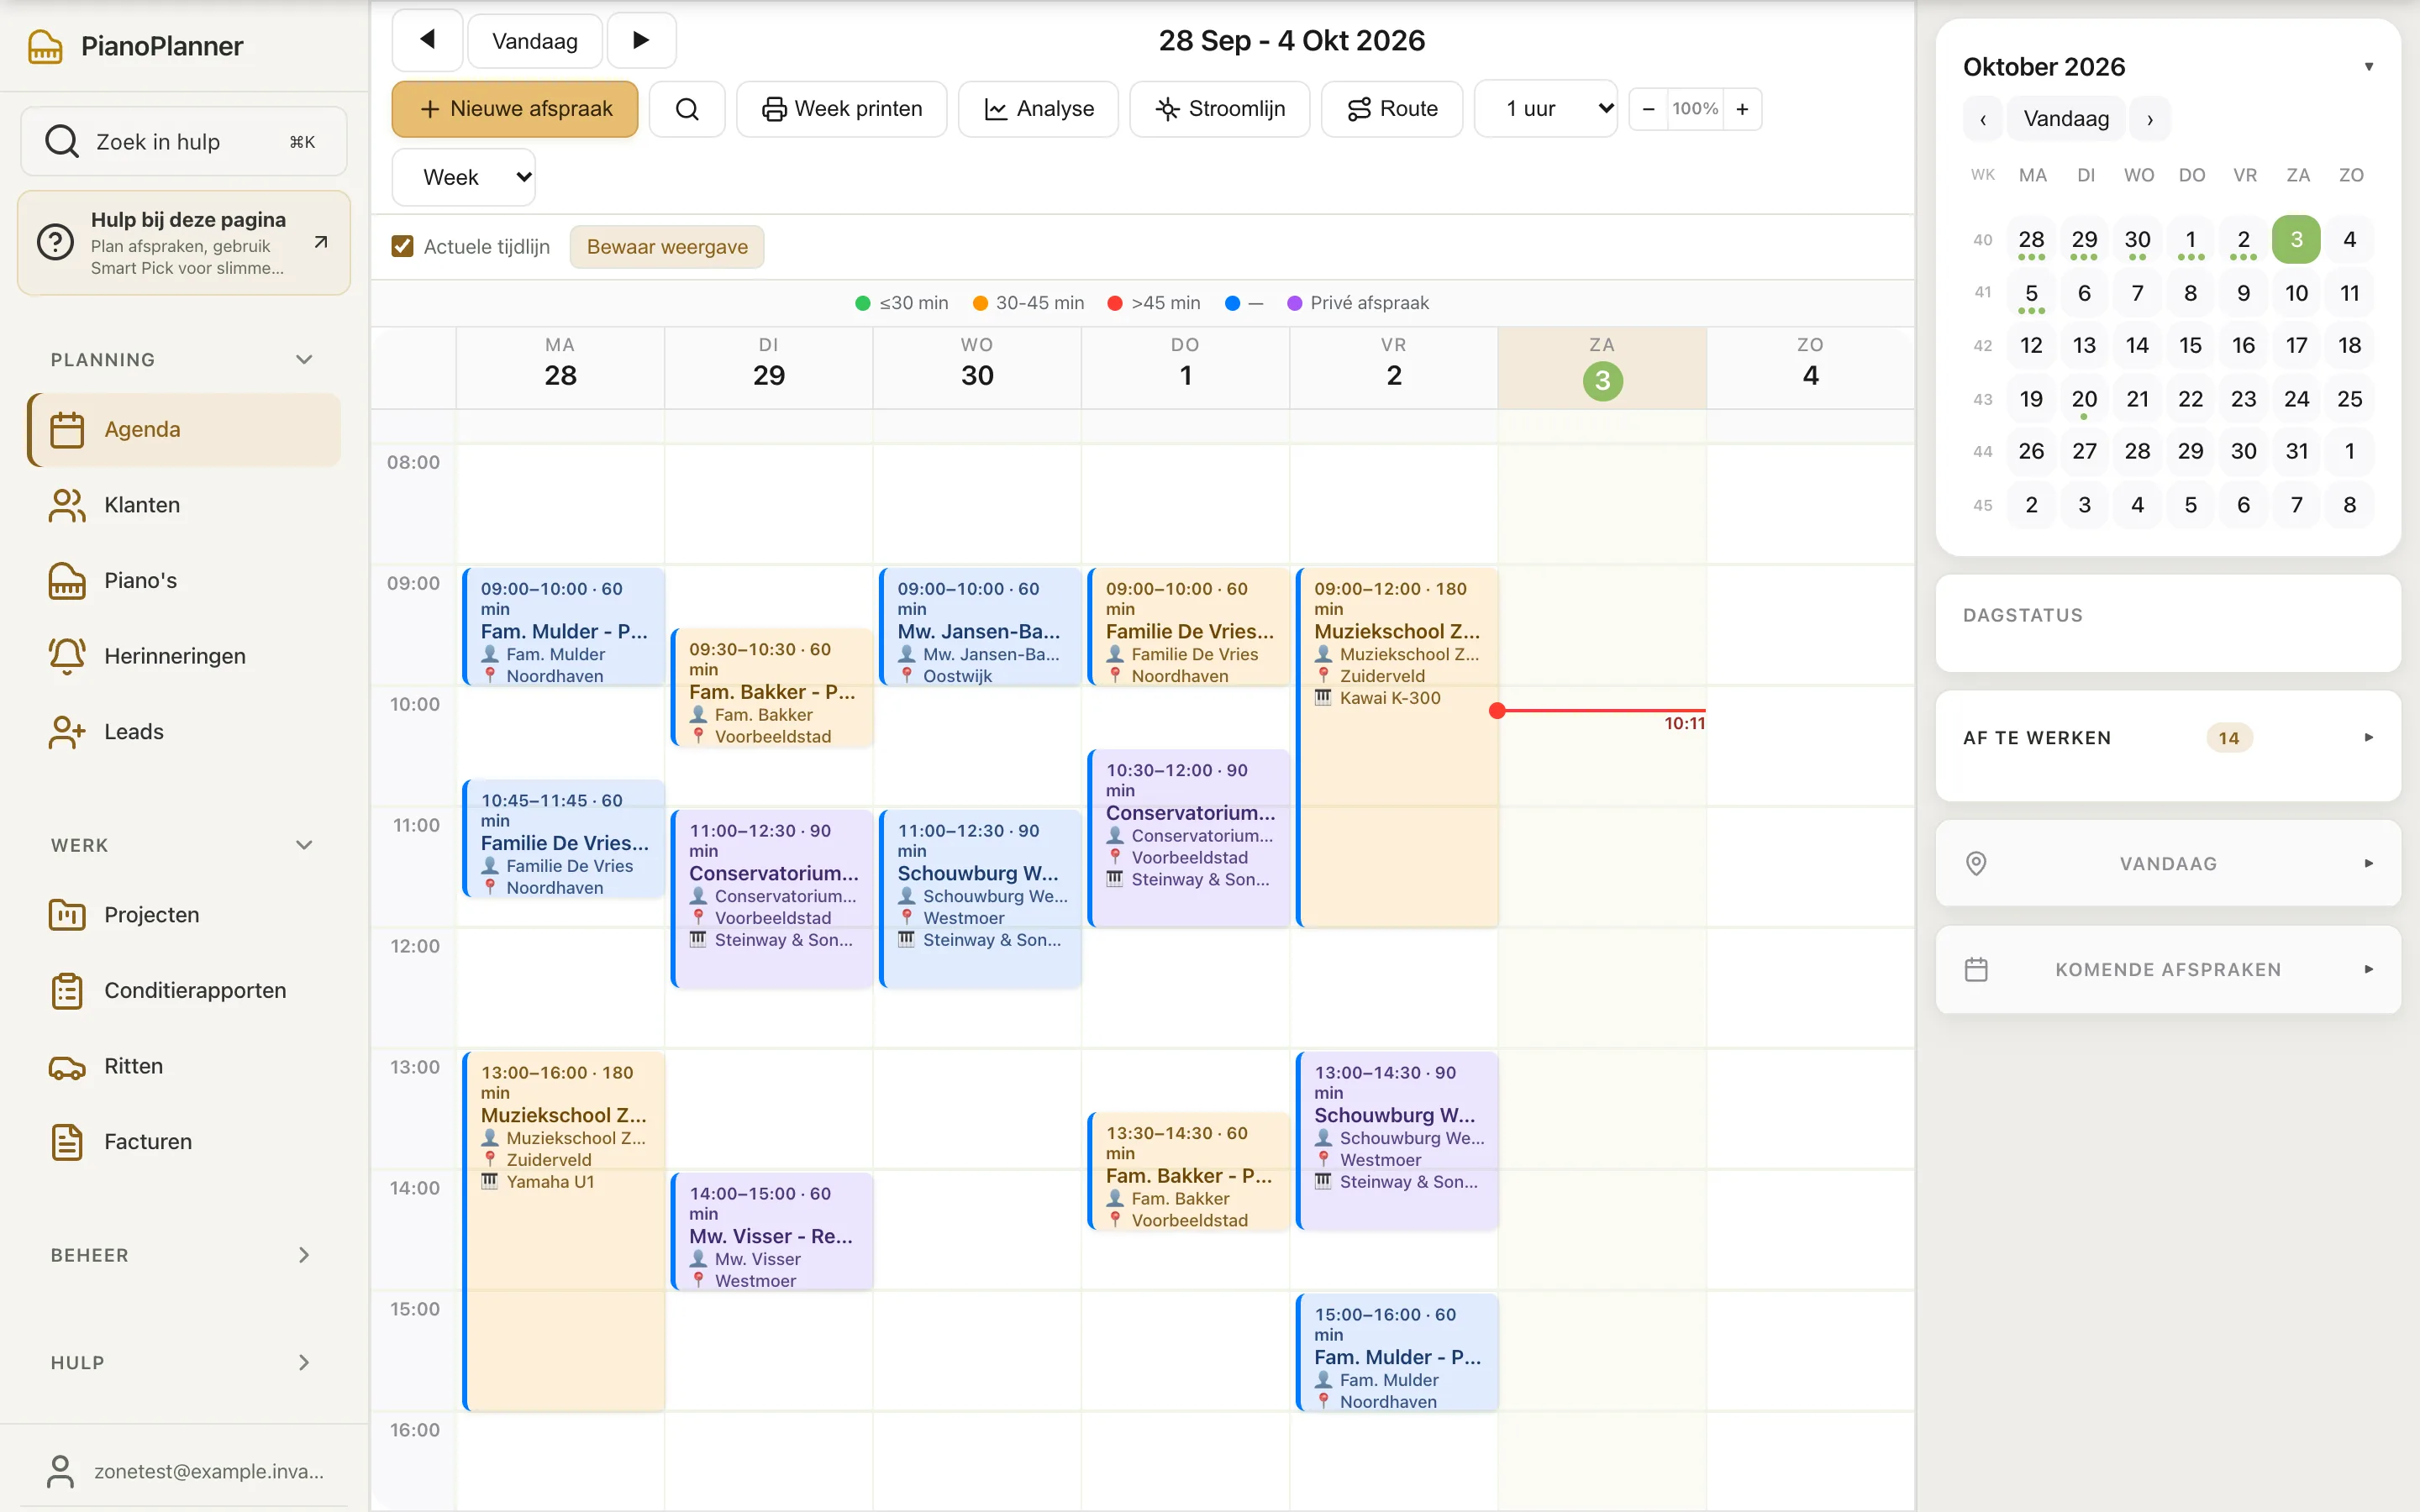Viewport: 2420px width, 1512px height.
Task: Click Bewaar weergave button
Action: 667,247
